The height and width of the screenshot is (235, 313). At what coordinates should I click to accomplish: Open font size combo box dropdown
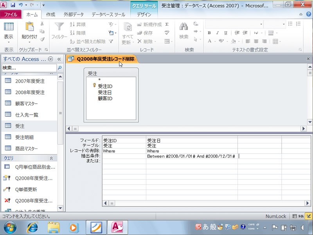284,24
